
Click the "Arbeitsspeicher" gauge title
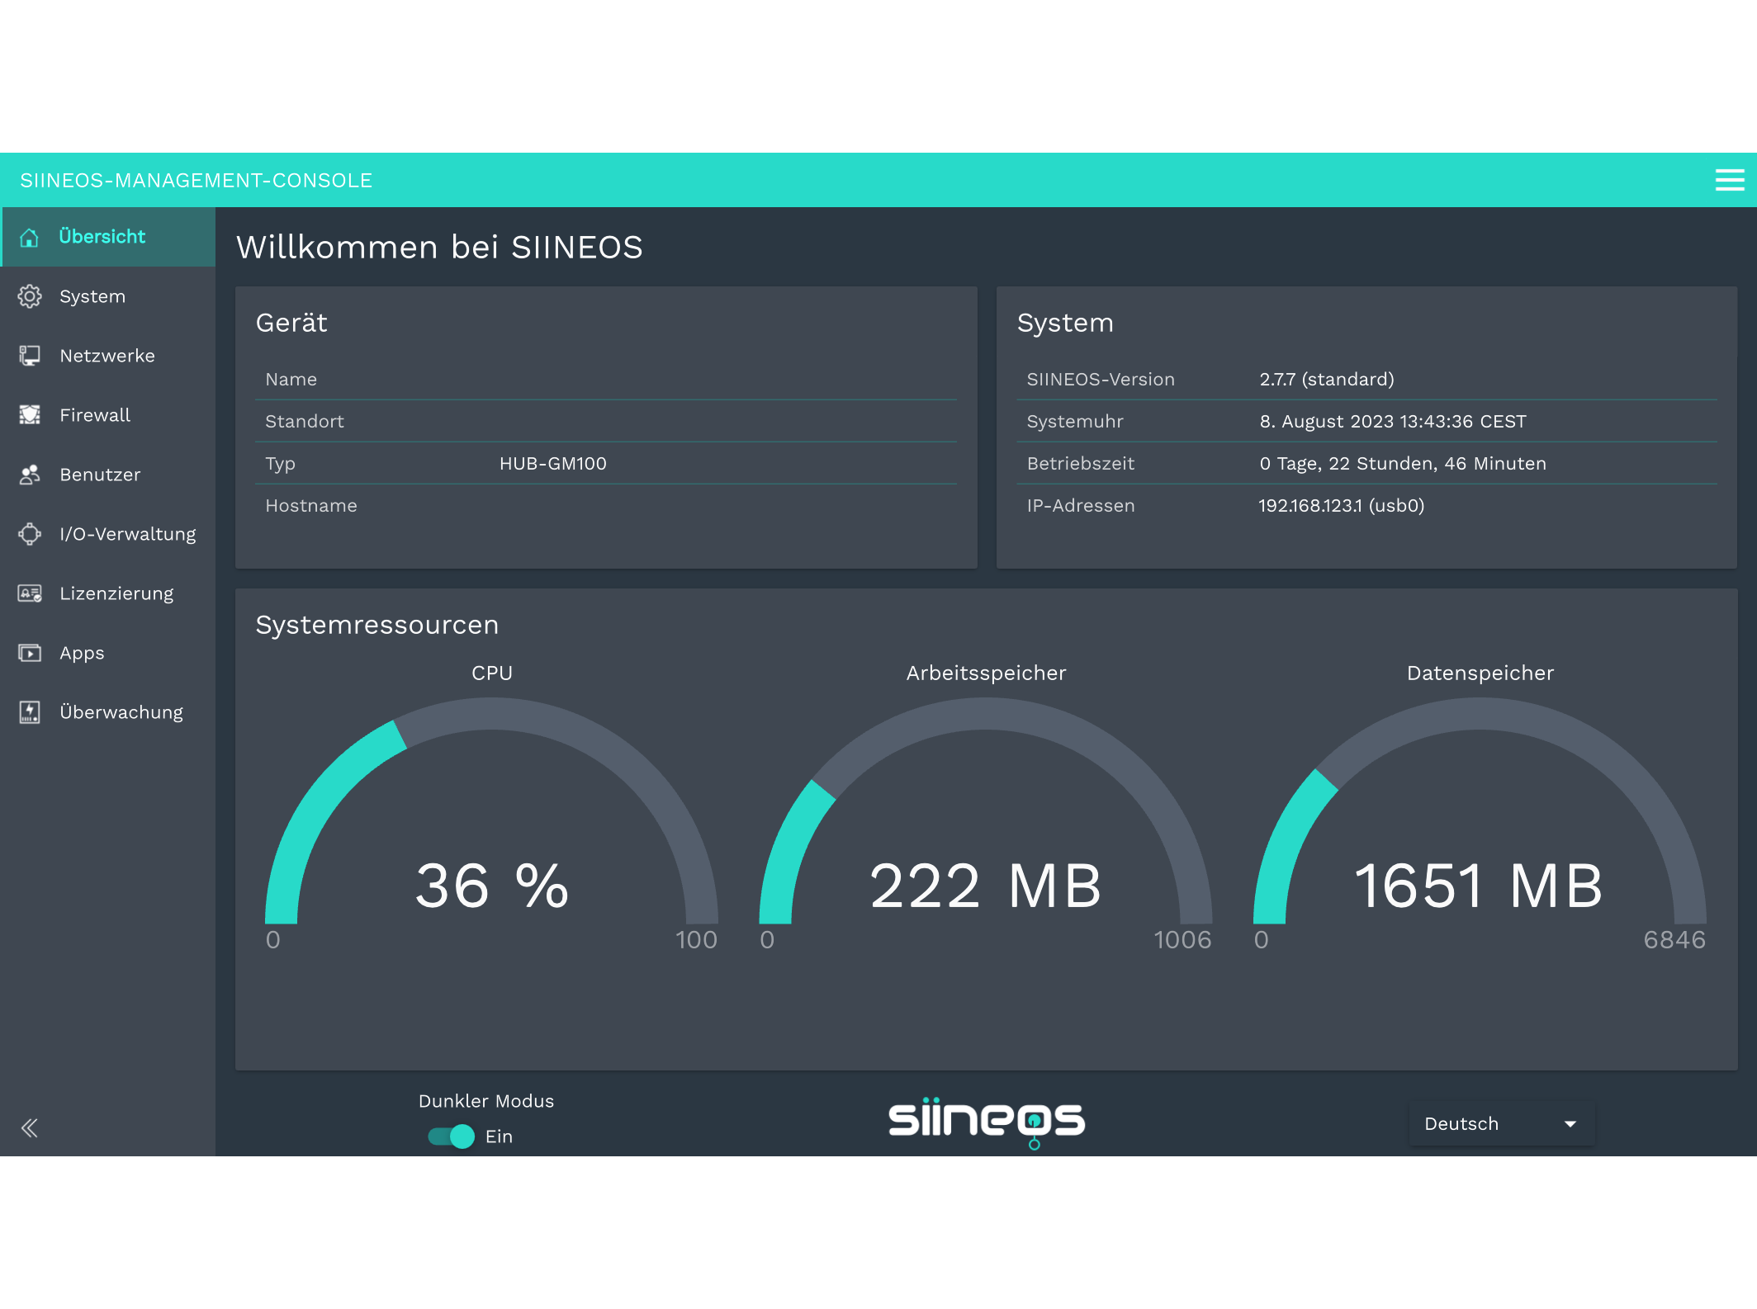pyautogui.click(x=986, y=673)
